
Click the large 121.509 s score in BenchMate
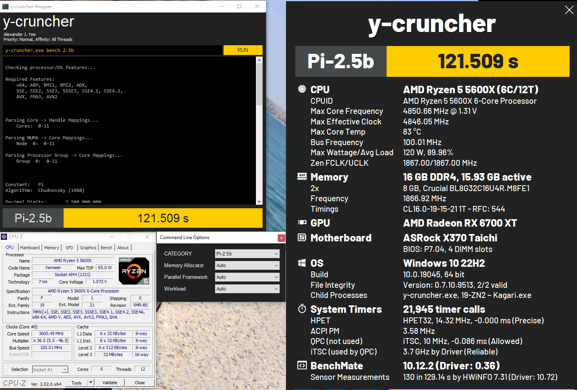click(x=478, y=61)
